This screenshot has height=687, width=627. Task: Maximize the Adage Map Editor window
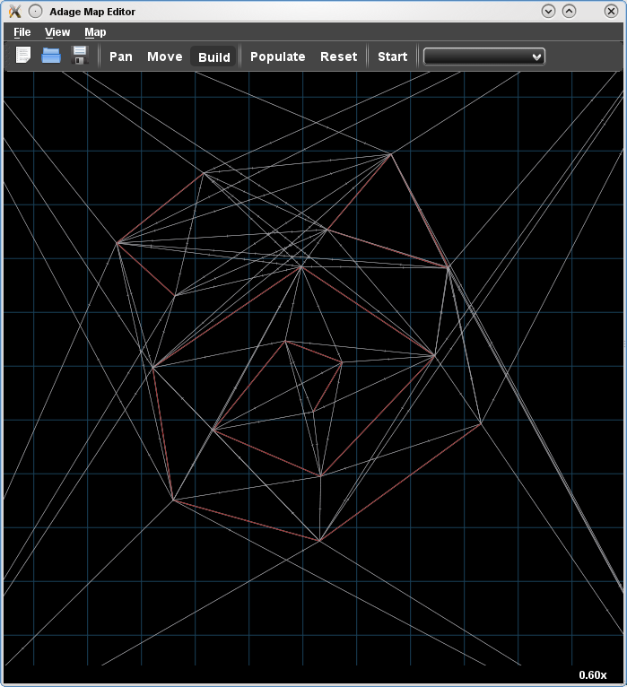coord(569,11)
